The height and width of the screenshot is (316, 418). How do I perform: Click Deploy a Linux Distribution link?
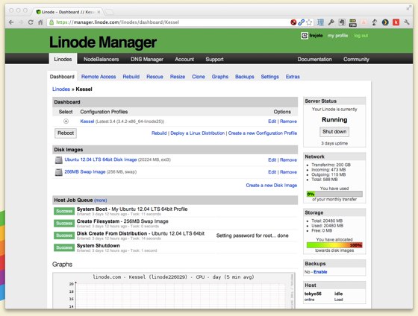198,133
